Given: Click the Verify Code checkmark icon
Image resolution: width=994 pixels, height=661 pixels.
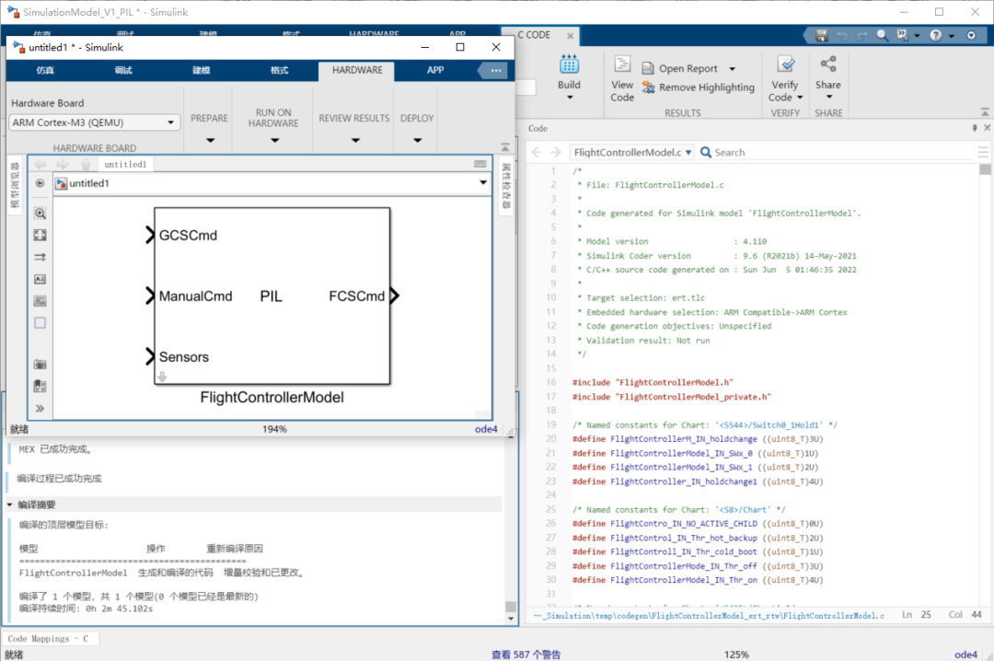Looking at the screenshot, I should click(x=785, y=64).
